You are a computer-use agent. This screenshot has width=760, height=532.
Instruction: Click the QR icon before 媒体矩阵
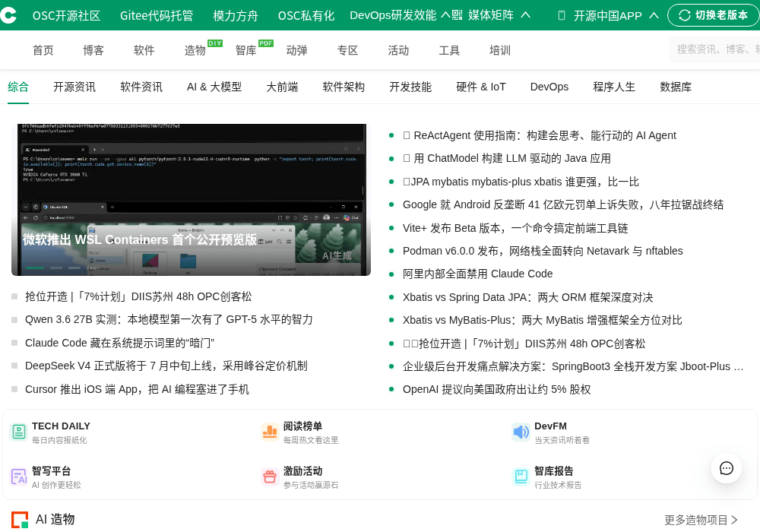(x=457, y=15)
